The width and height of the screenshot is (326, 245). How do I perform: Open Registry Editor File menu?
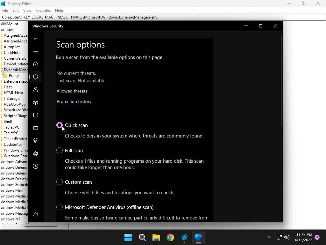(5, 11)
